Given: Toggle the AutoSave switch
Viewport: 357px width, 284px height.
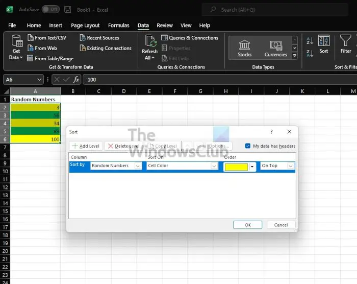Looking at the screenshot, I should click(x=50, y=9).
